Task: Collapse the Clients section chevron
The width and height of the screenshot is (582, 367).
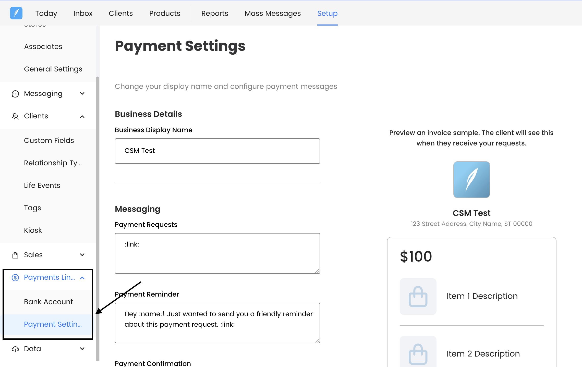Action: point(82,116)
